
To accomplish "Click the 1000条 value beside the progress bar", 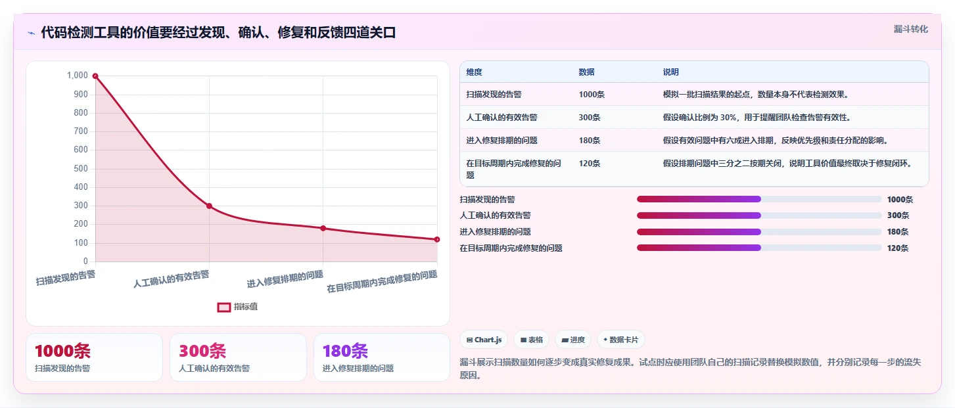I will (x=900, y=199).
